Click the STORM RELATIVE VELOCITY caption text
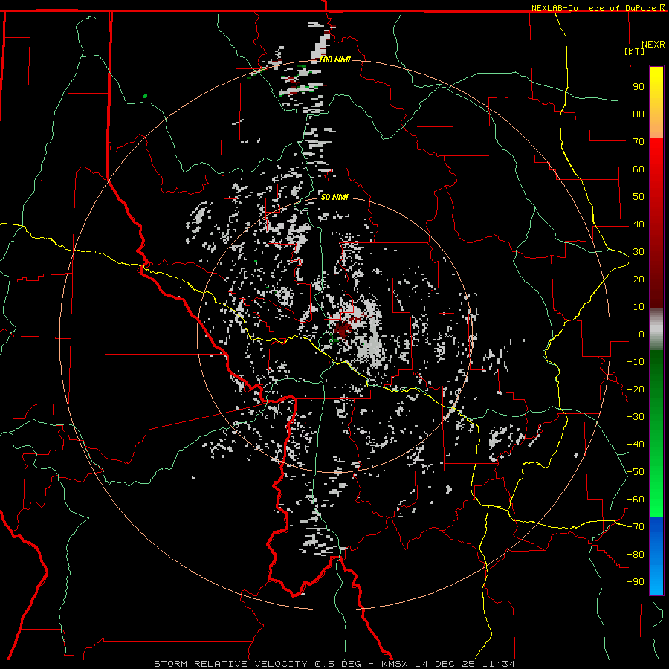669x669 pixels. point(230,664)
